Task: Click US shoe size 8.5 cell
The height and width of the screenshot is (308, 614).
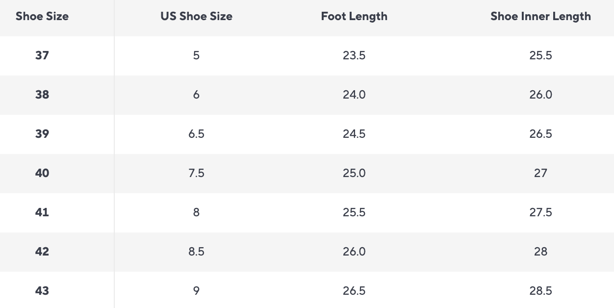Action: (196, 252)
